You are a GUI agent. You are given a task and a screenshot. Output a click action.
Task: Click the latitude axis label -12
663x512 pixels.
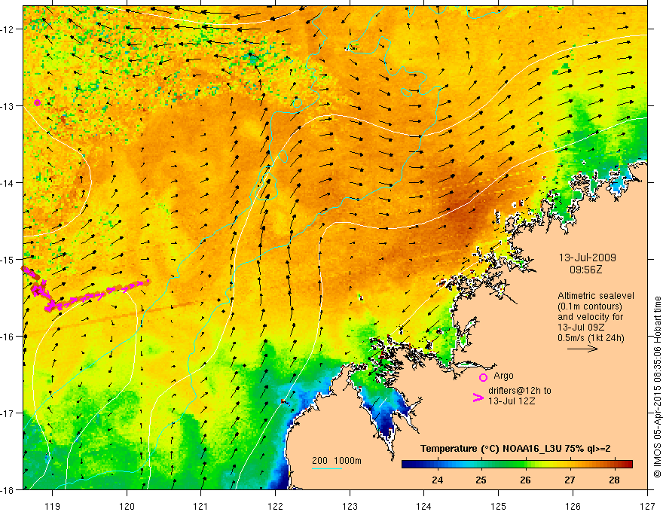(8, 29)
